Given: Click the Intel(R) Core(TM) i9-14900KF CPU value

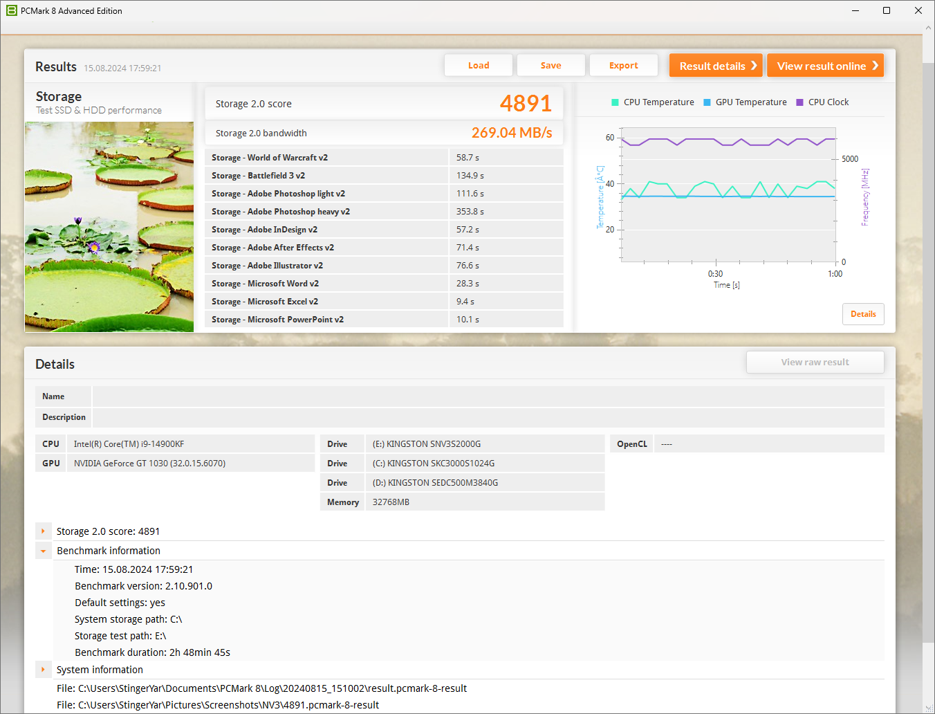Looking at the screenshot, I should click(x=129, y=444).
